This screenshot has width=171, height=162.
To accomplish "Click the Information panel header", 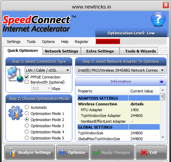I will (x=121, y=82).
